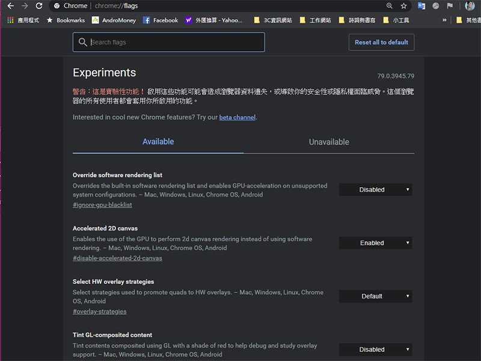481x361 pixels.
Task: Open the Google Translate extension icon
Action: [x=421, y=6]
